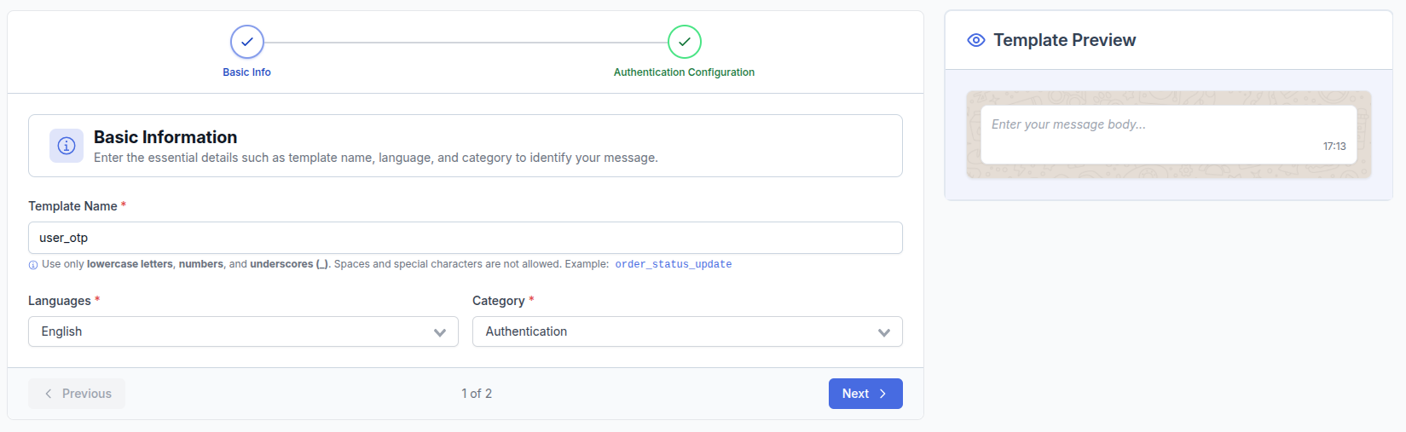This screenshot has width=1406, height=432.
Task: Click the order_status_update example text
Action: pyautogui.click(x=674, y=264)
